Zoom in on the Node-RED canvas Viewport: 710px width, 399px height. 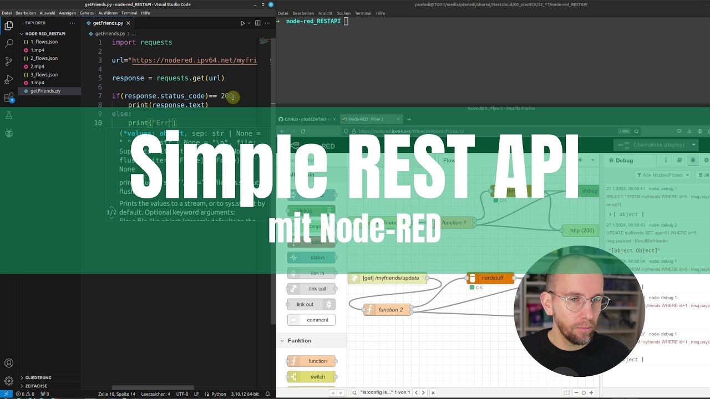click(591, 392)
